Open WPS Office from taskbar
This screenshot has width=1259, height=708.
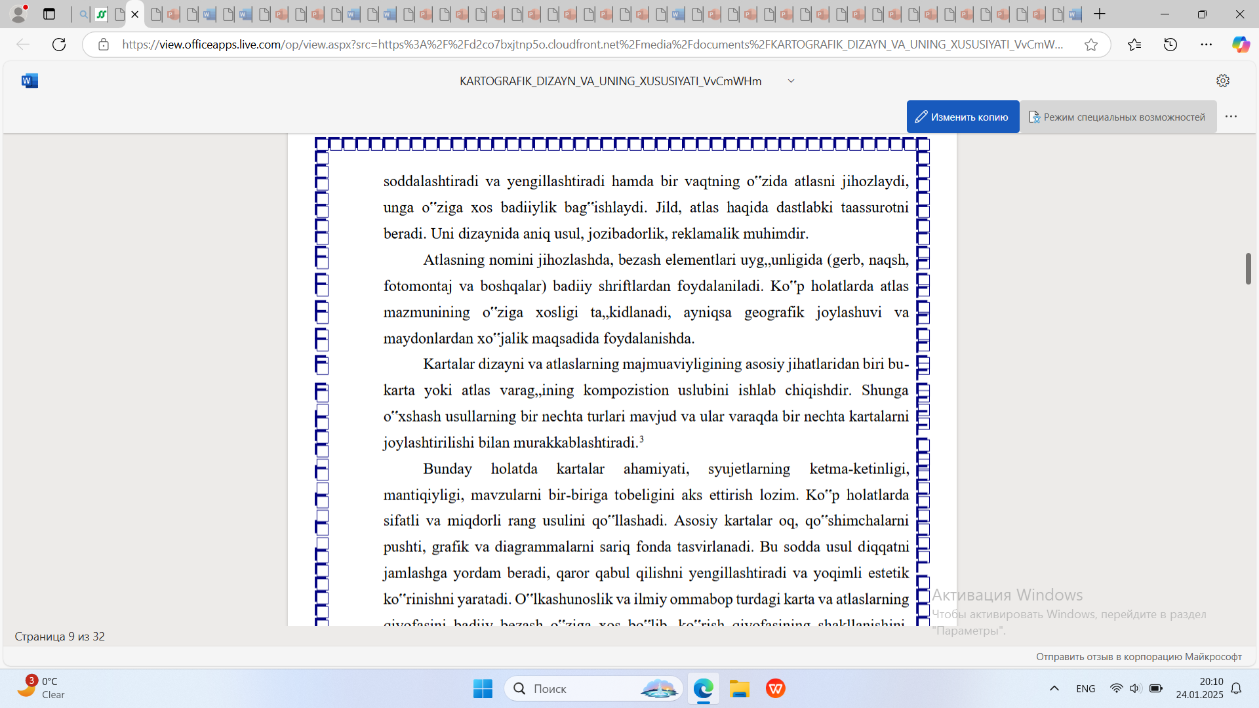[x=776, y=688]
